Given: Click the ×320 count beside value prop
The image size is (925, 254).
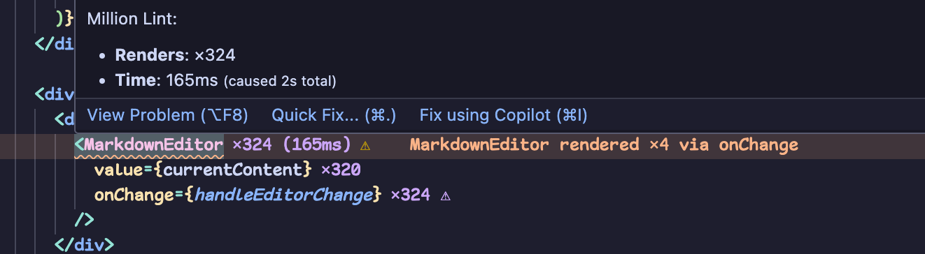Looking at the screenshot, I should 341,170.
